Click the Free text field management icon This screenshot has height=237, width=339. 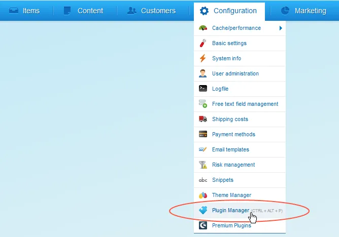[x=203, y=104]
